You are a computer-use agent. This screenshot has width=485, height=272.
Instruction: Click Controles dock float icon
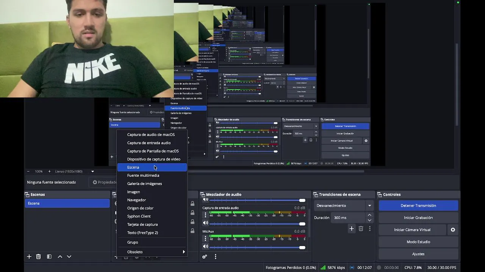[x=379, y=195]
